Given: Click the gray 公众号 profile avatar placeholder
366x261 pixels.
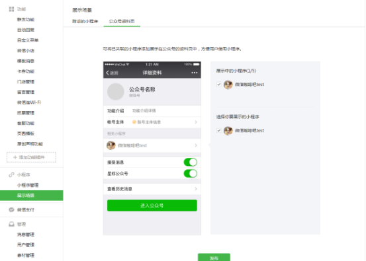Looking at the screenshot, I should tap(116, 92).
